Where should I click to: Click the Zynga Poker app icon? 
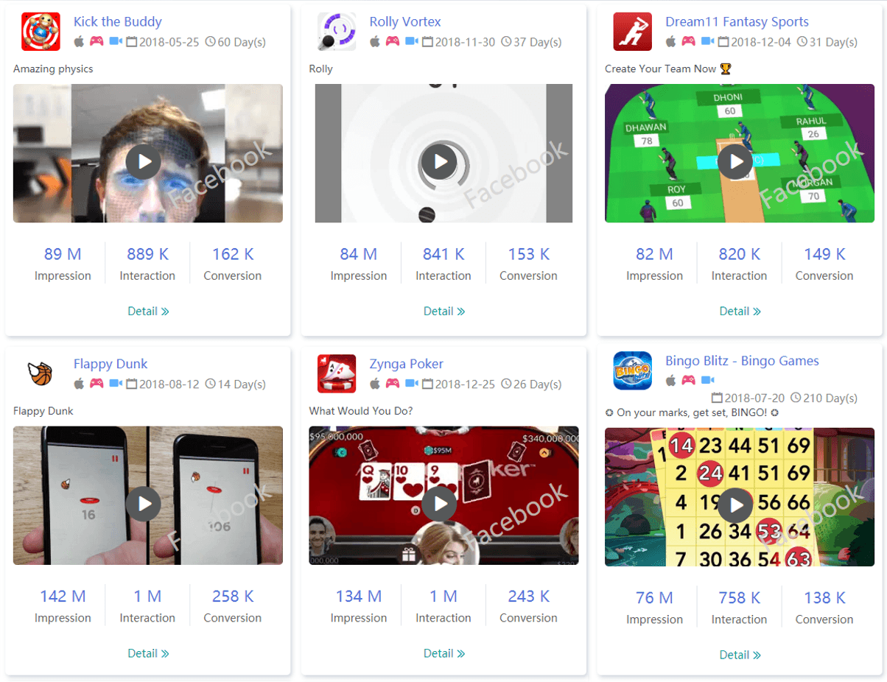(x=337, y=373)
